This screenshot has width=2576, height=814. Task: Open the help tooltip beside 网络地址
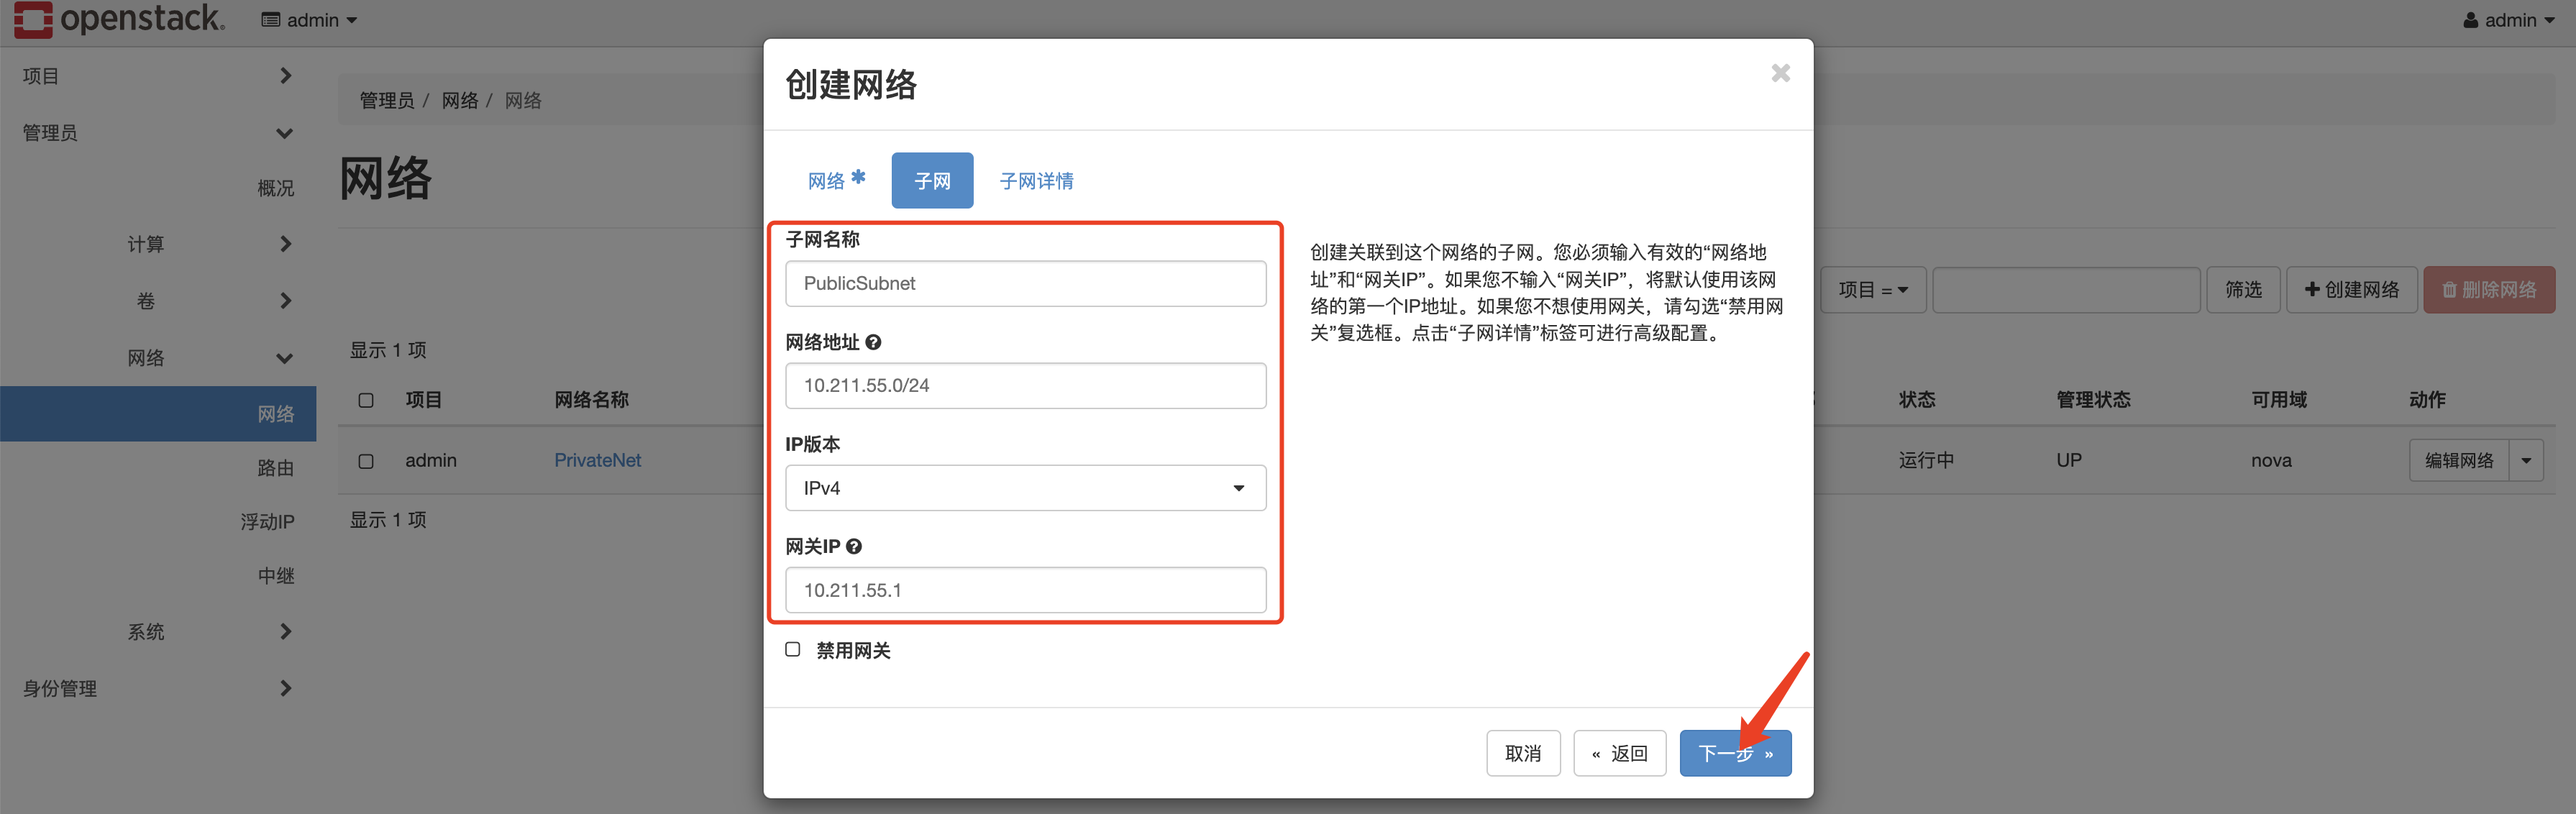click(x=874, y=341)
